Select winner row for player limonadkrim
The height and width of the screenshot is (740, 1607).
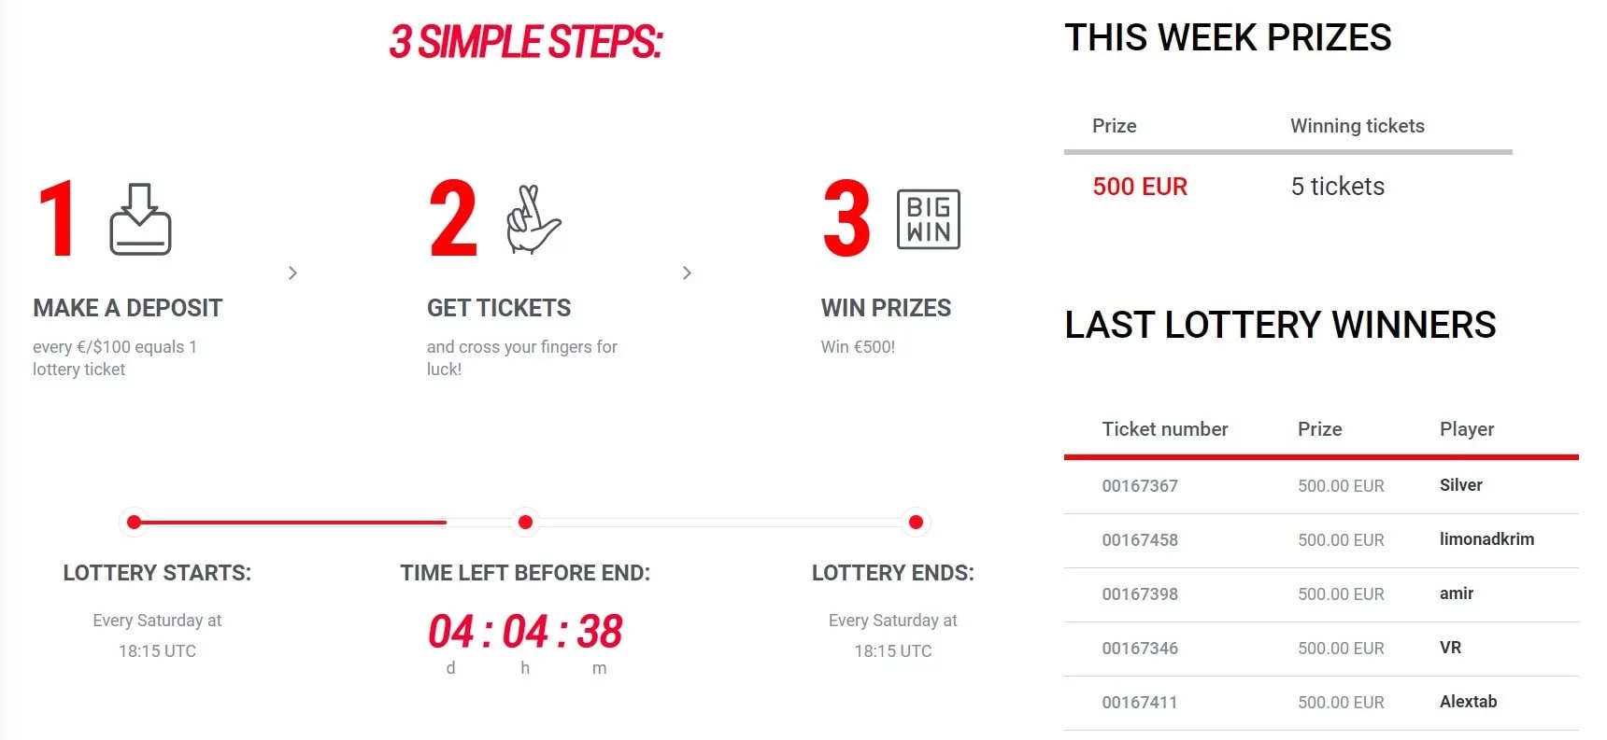pos(1321,540)
